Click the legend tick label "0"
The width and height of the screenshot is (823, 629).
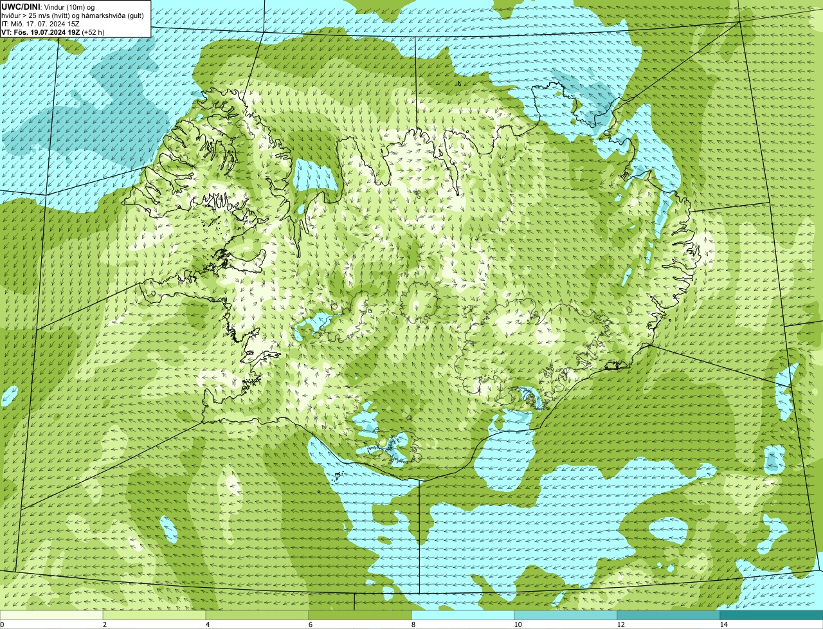click(x=2, y=624)
